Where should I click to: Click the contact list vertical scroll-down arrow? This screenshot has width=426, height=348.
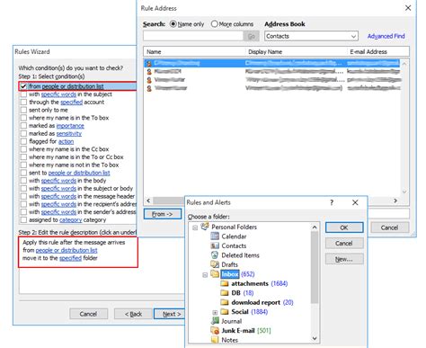(x=404, y=192)
